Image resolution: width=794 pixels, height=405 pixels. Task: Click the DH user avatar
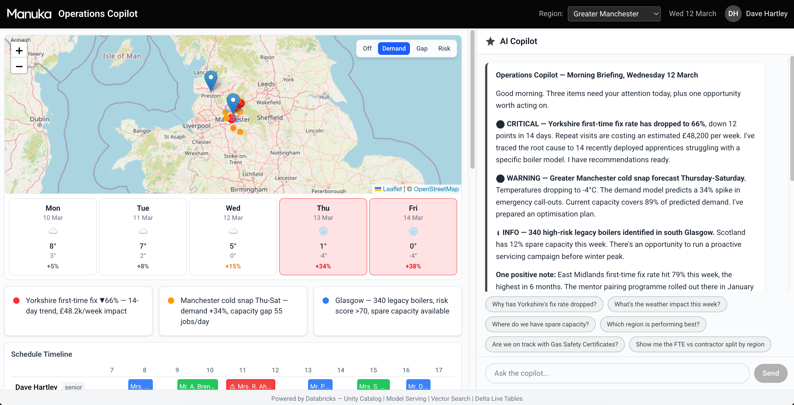click(733, 14)
